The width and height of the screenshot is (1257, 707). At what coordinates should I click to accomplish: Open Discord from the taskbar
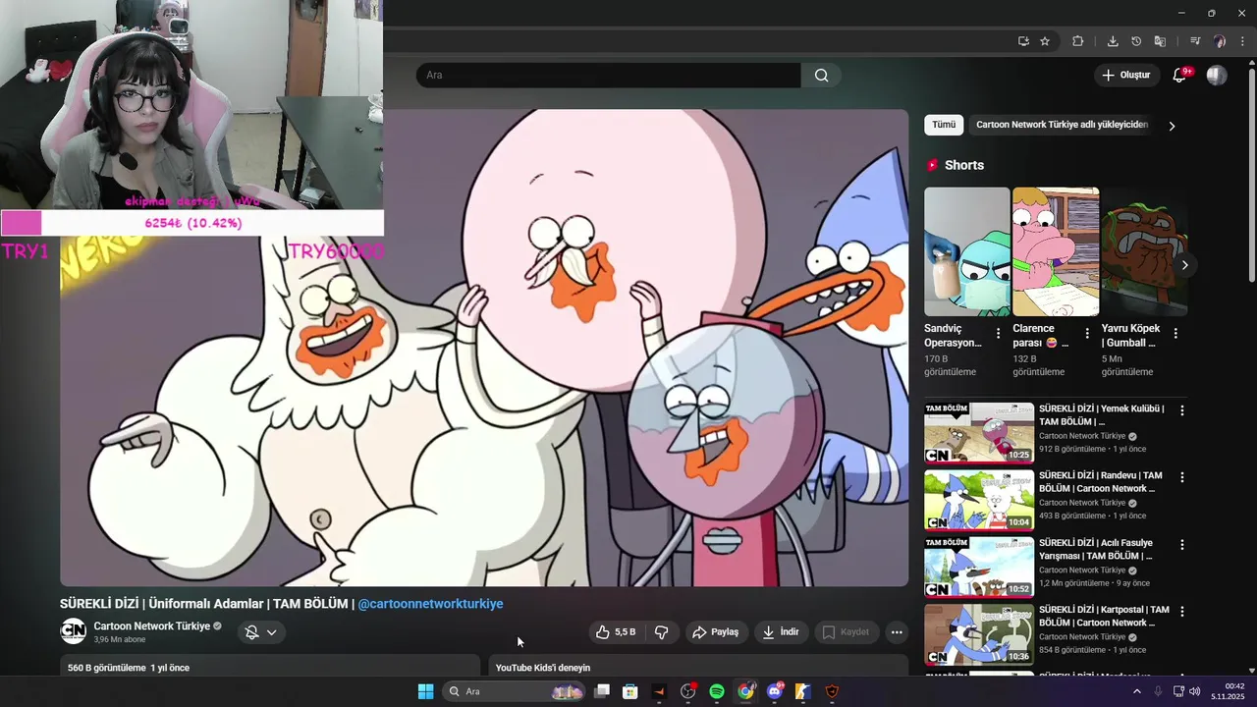(775, 691)
